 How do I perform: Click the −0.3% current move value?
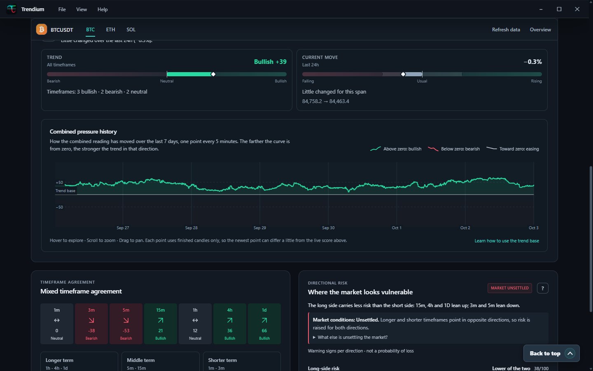coord(533,62)
